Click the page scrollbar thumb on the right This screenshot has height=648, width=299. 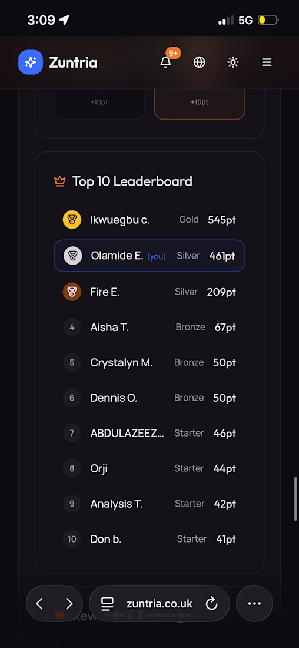[295, 499]
